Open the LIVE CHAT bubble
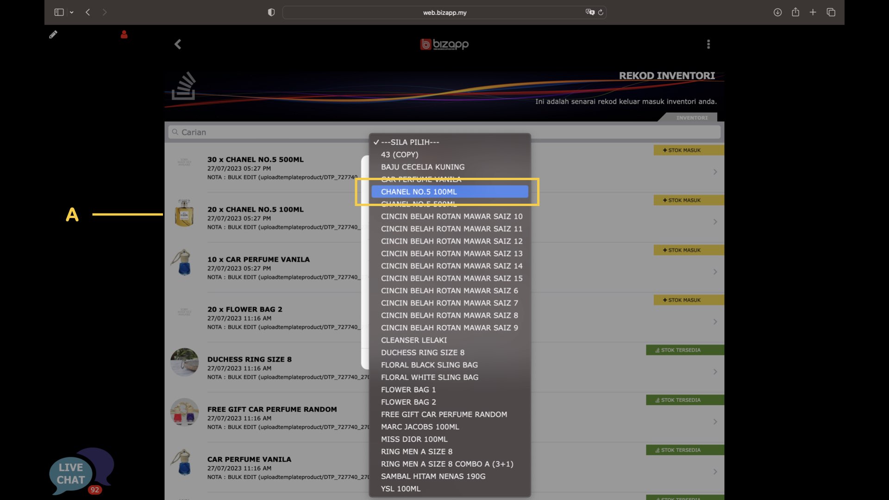This screenshot has width=889, height=500. [81, 471]
